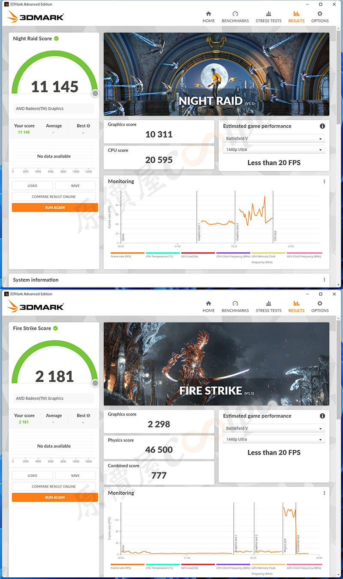Open BENCHMARKS tab in Night Raid window
343x579 pixels.
point(235,17)
